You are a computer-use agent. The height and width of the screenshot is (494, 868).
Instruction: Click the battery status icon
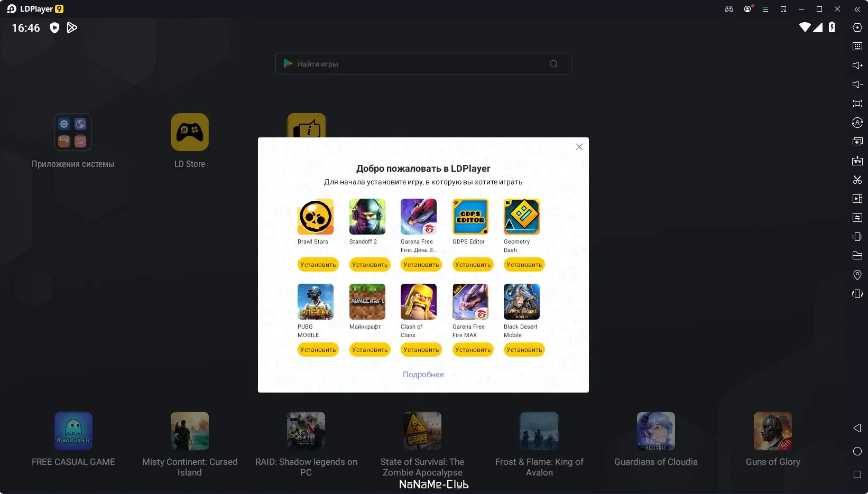[832, 27]
